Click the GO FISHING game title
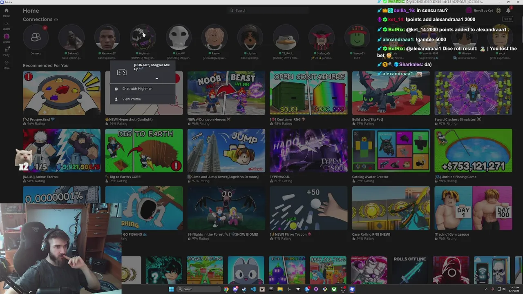Image resolution: width=523 pixels, height=294 pixels. coord(134,235)
